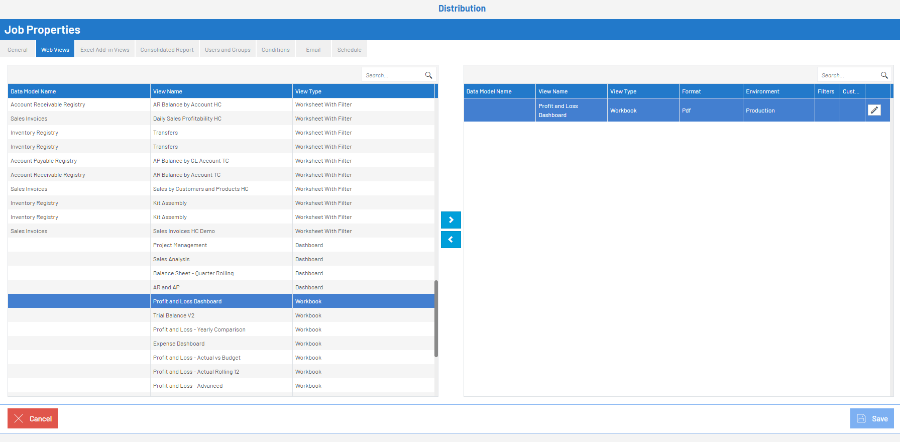Focus the right selected views search field

point(848,75)
